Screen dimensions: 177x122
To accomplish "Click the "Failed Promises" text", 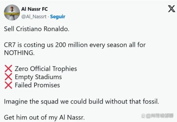I will tap(37, 85).
